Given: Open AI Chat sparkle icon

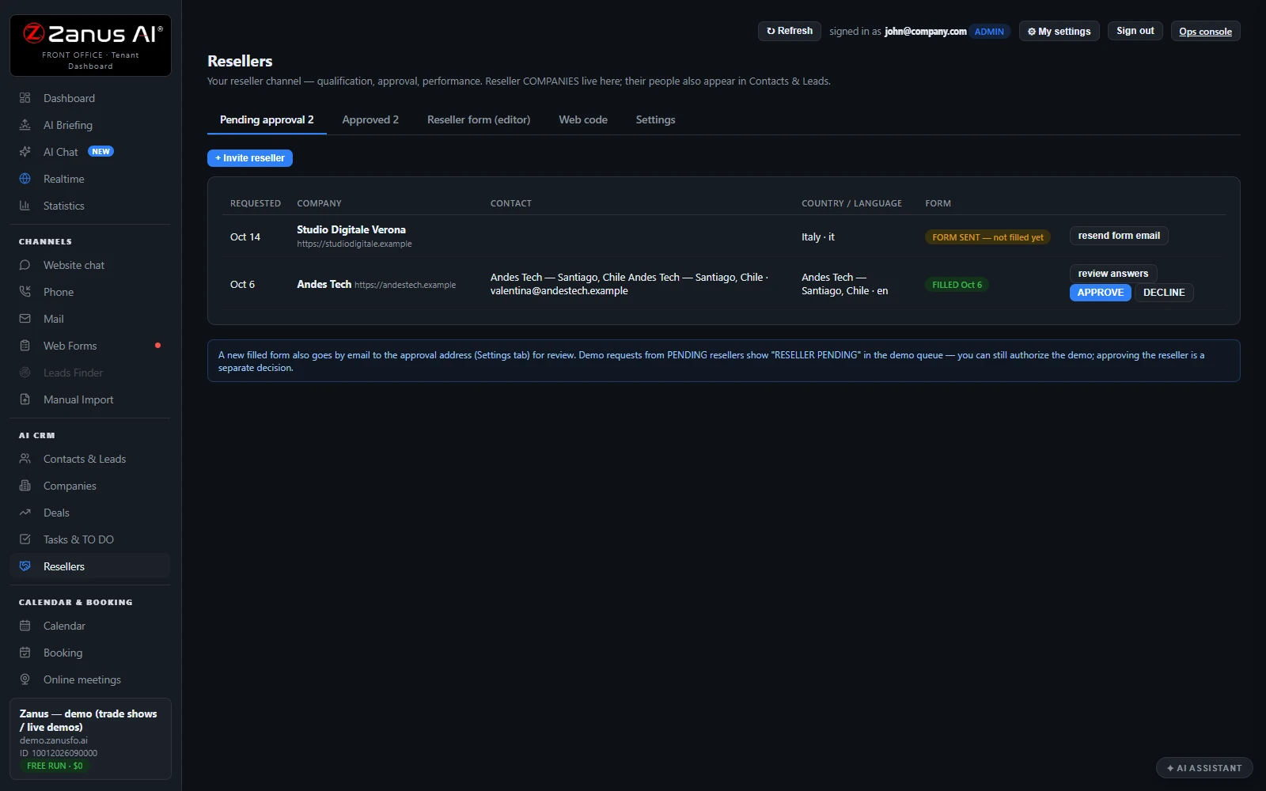Looking at the screenshot, I should pos(25,152).
